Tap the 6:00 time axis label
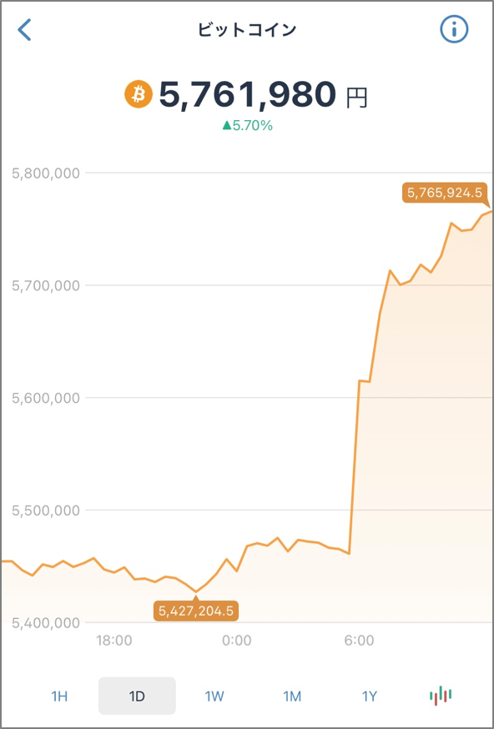Image resolution: width=494 pixels, height=729 pixels. point(360,641)
